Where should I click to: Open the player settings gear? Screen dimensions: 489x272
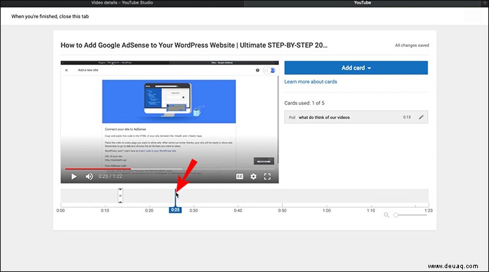(254, 176)
